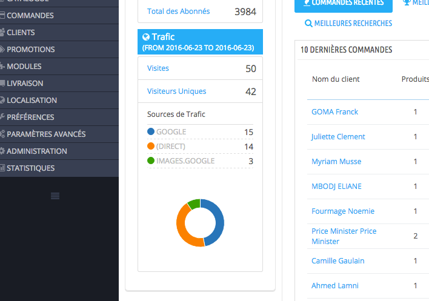Viewport: 429px width, 301px height.
Task: Click the Administration gear icon in sidebar
Action: click(2, 151)
